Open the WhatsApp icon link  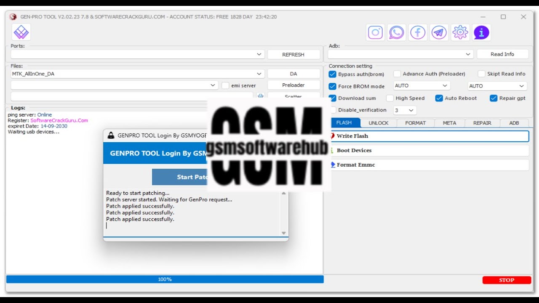[397, 32]
